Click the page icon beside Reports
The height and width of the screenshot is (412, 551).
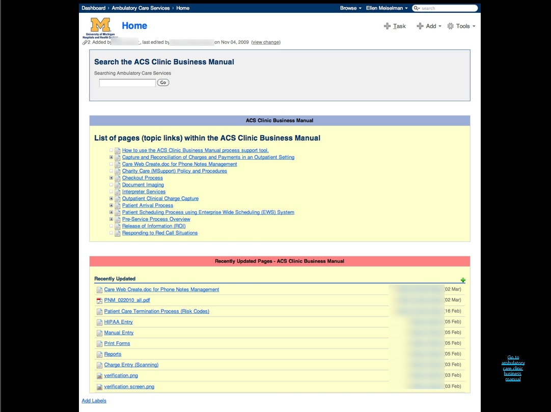pos(100,354)
